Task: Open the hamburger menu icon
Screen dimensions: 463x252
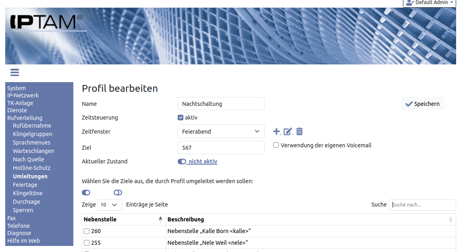Action: click(x=15, y=72)
